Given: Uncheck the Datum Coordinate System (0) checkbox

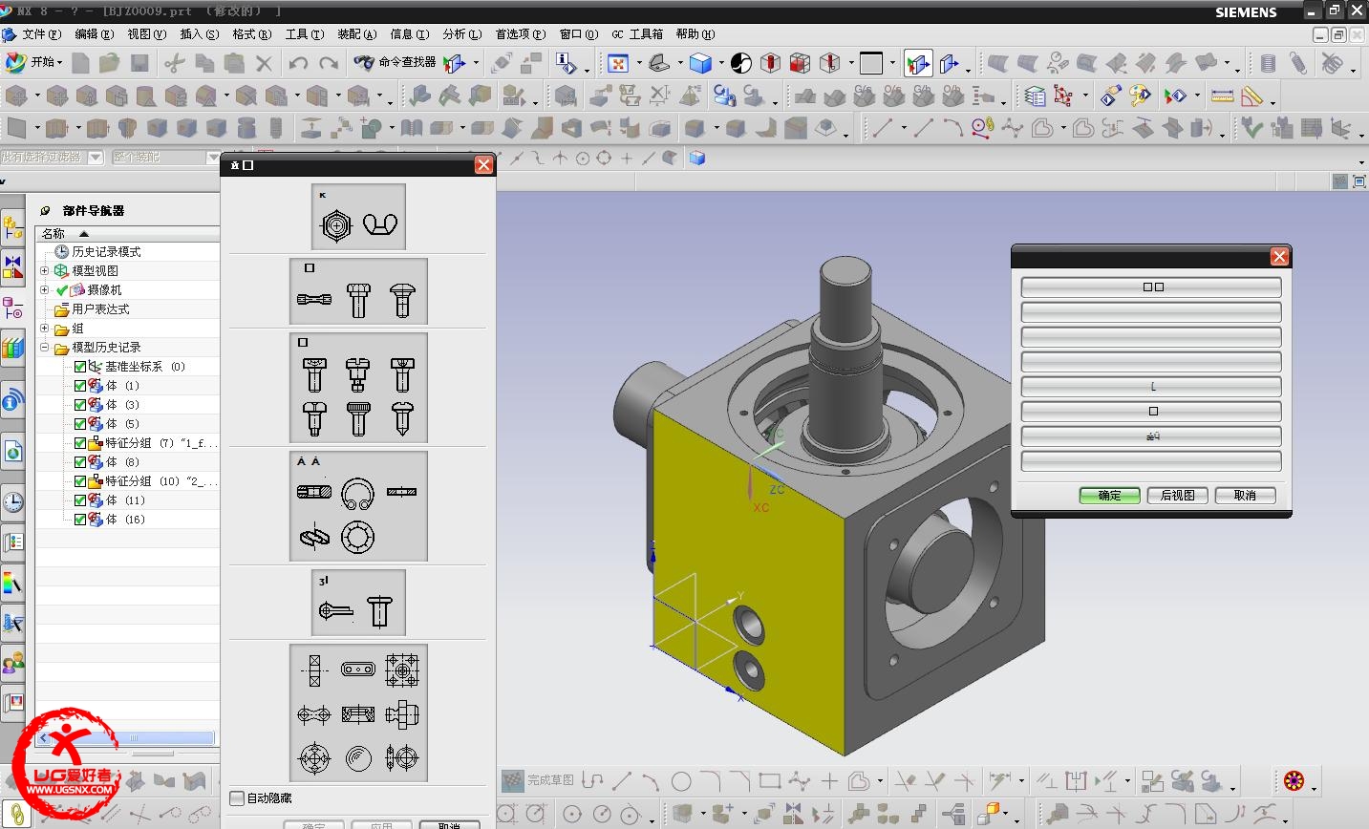Looking at the screenshot, I should pyautogui.click(x=80, y=367).
